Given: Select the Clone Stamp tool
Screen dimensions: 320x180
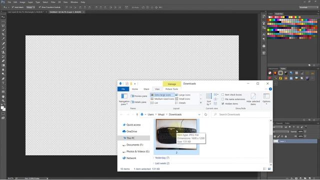Looking at the screenshot, I should pyautogui.click(x=3, y=52).
